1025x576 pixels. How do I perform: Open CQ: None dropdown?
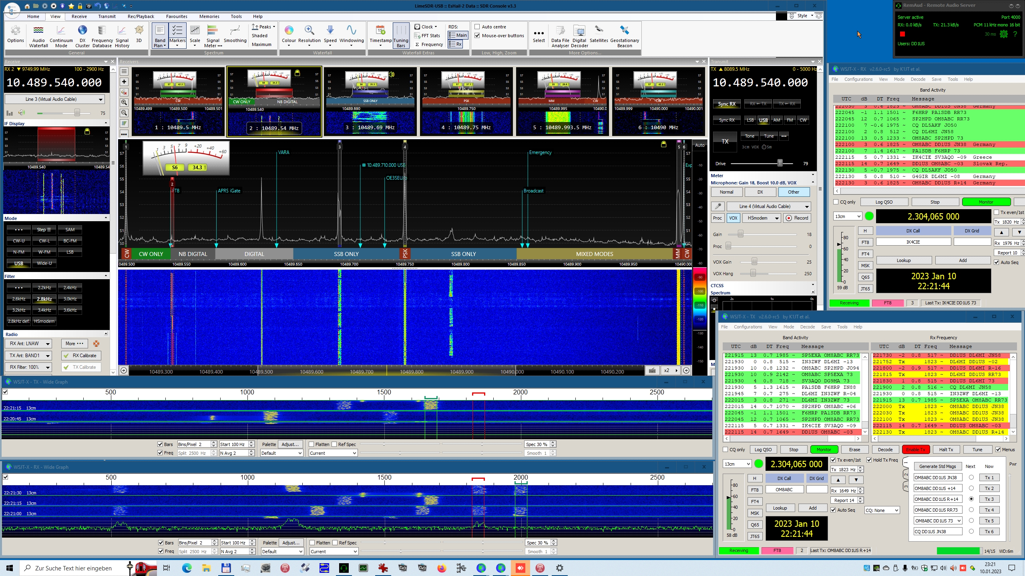882,510
